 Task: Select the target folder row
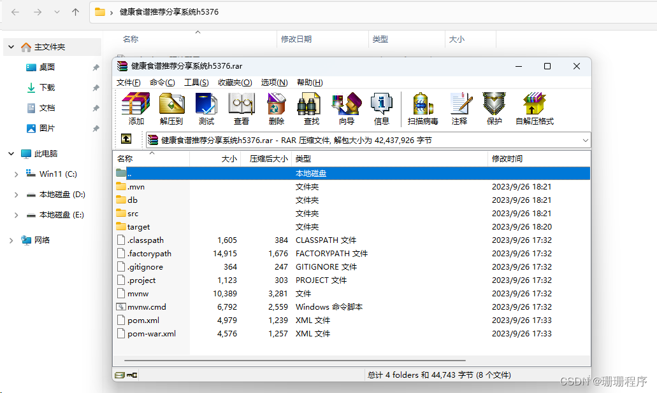352,226
